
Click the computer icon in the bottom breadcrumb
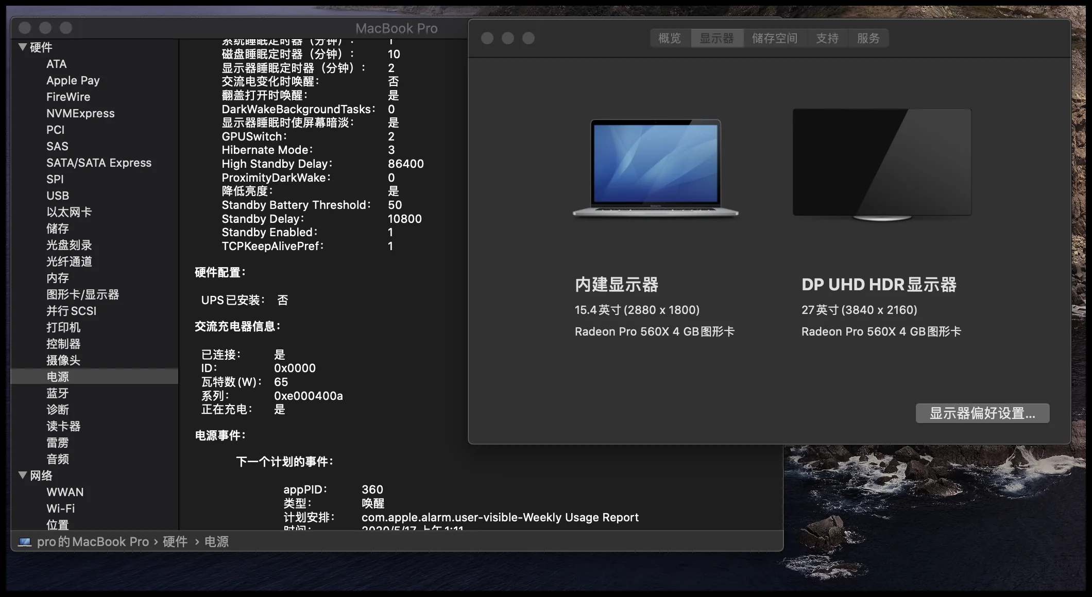24,541
